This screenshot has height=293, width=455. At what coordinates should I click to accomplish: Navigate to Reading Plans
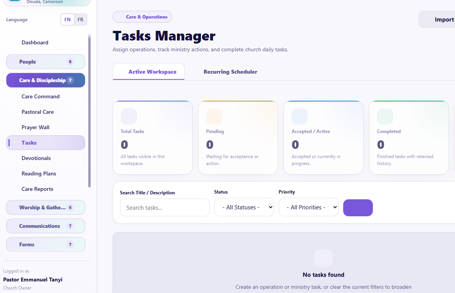coord(45,173)
